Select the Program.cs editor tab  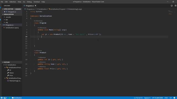[x=30, y=5]
